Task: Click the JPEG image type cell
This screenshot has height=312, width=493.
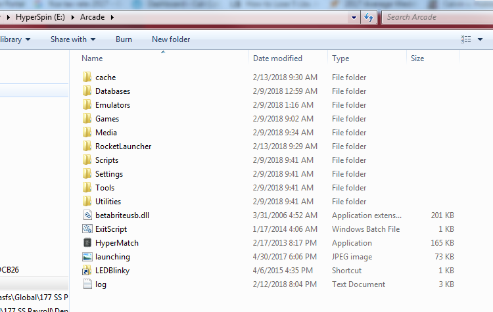Action: (x=352, y=257)
